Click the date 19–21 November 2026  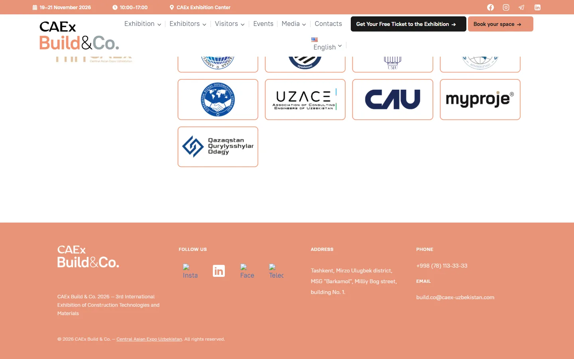click(x=65, y=7)
